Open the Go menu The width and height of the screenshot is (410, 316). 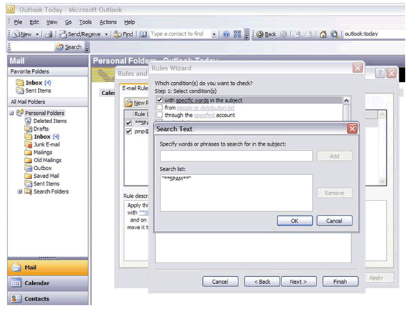[x=68, y=23]
